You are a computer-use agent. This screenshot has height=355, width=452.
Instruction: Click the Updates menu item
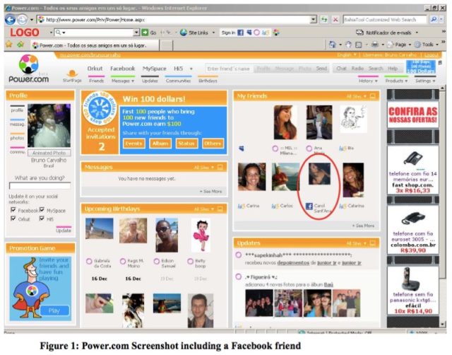tap(150, 81)
